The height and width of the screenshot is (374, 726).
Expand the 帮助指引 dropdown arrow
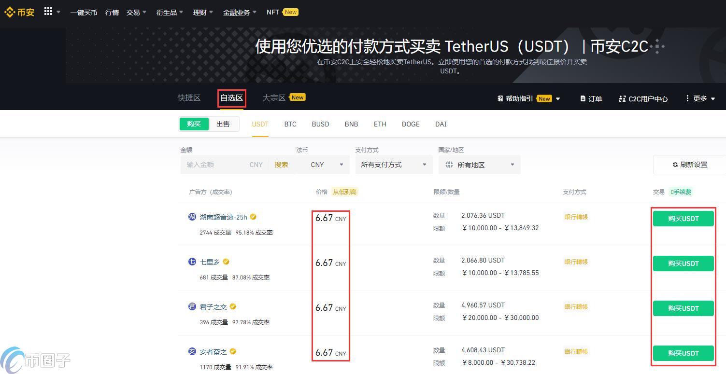[x=558, y=99]
